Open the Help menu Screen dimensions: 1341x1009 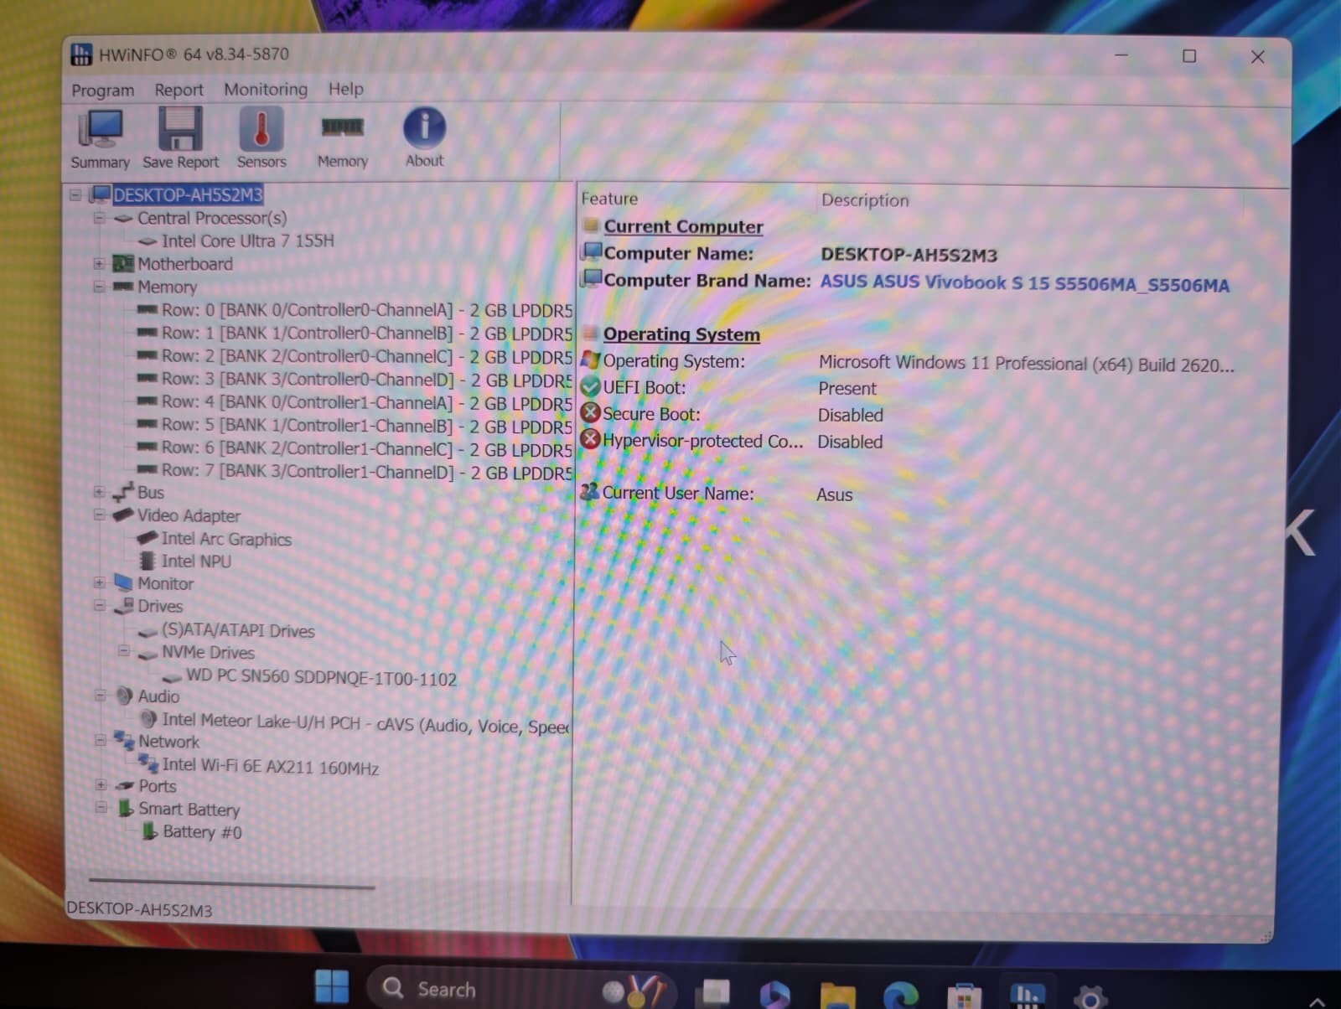345,89
